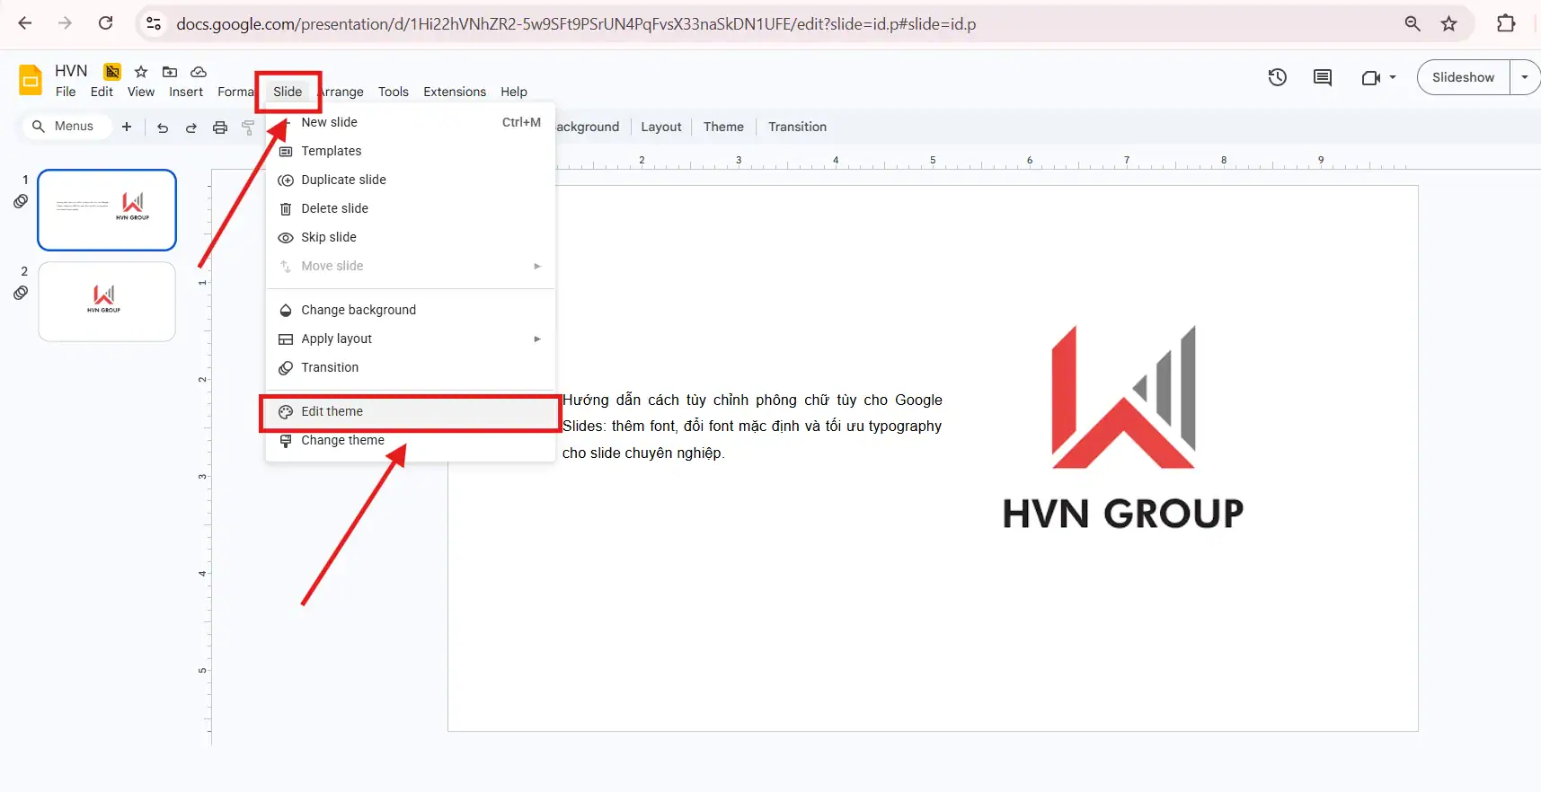Select slide 1 thumbnail
This screenshot has height=792, width=1541.
tap(107, 210)
